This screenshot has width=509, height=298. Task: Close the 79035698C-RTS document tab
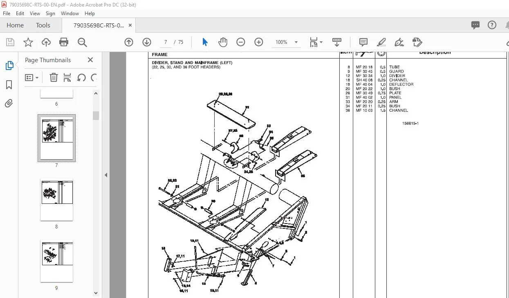click(x=130, y=25)
